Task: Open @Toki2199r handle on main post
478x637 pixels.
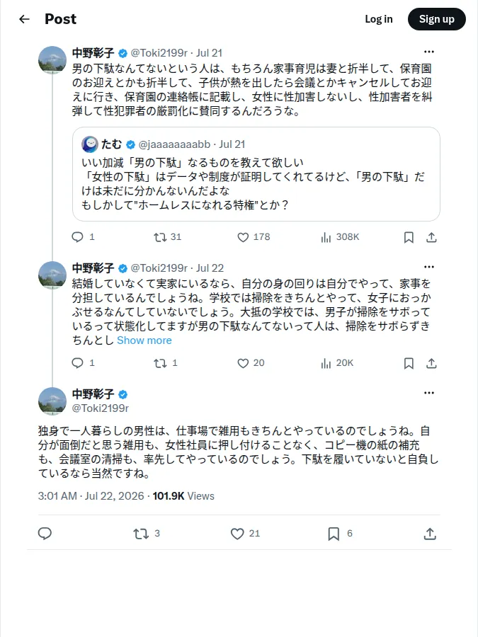Action: [100, 408]
